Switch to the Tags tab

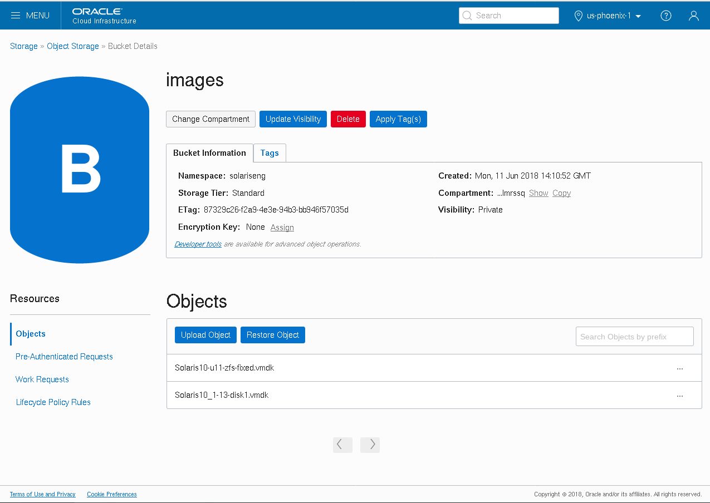(270, 153)
